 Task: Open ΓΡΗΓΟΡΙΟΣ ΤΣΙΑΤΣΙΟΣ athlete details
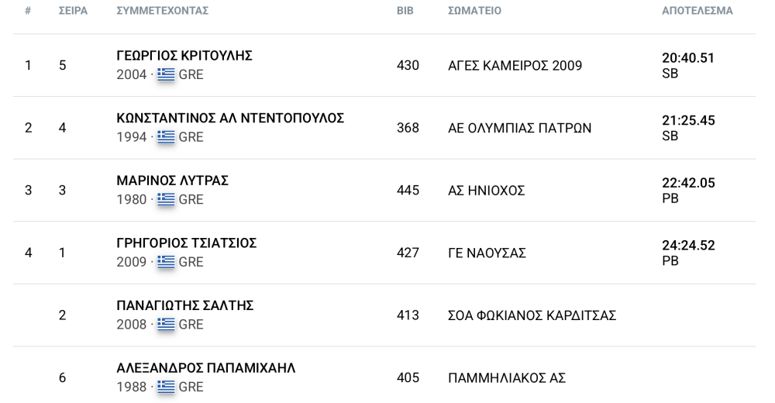(186, 243)
